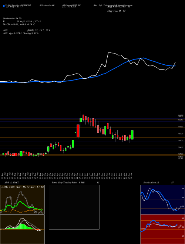The width and height of the screenshot is (185, 244).
Task: Click the thick green +DY line in ADX panel
Action: 20,202
